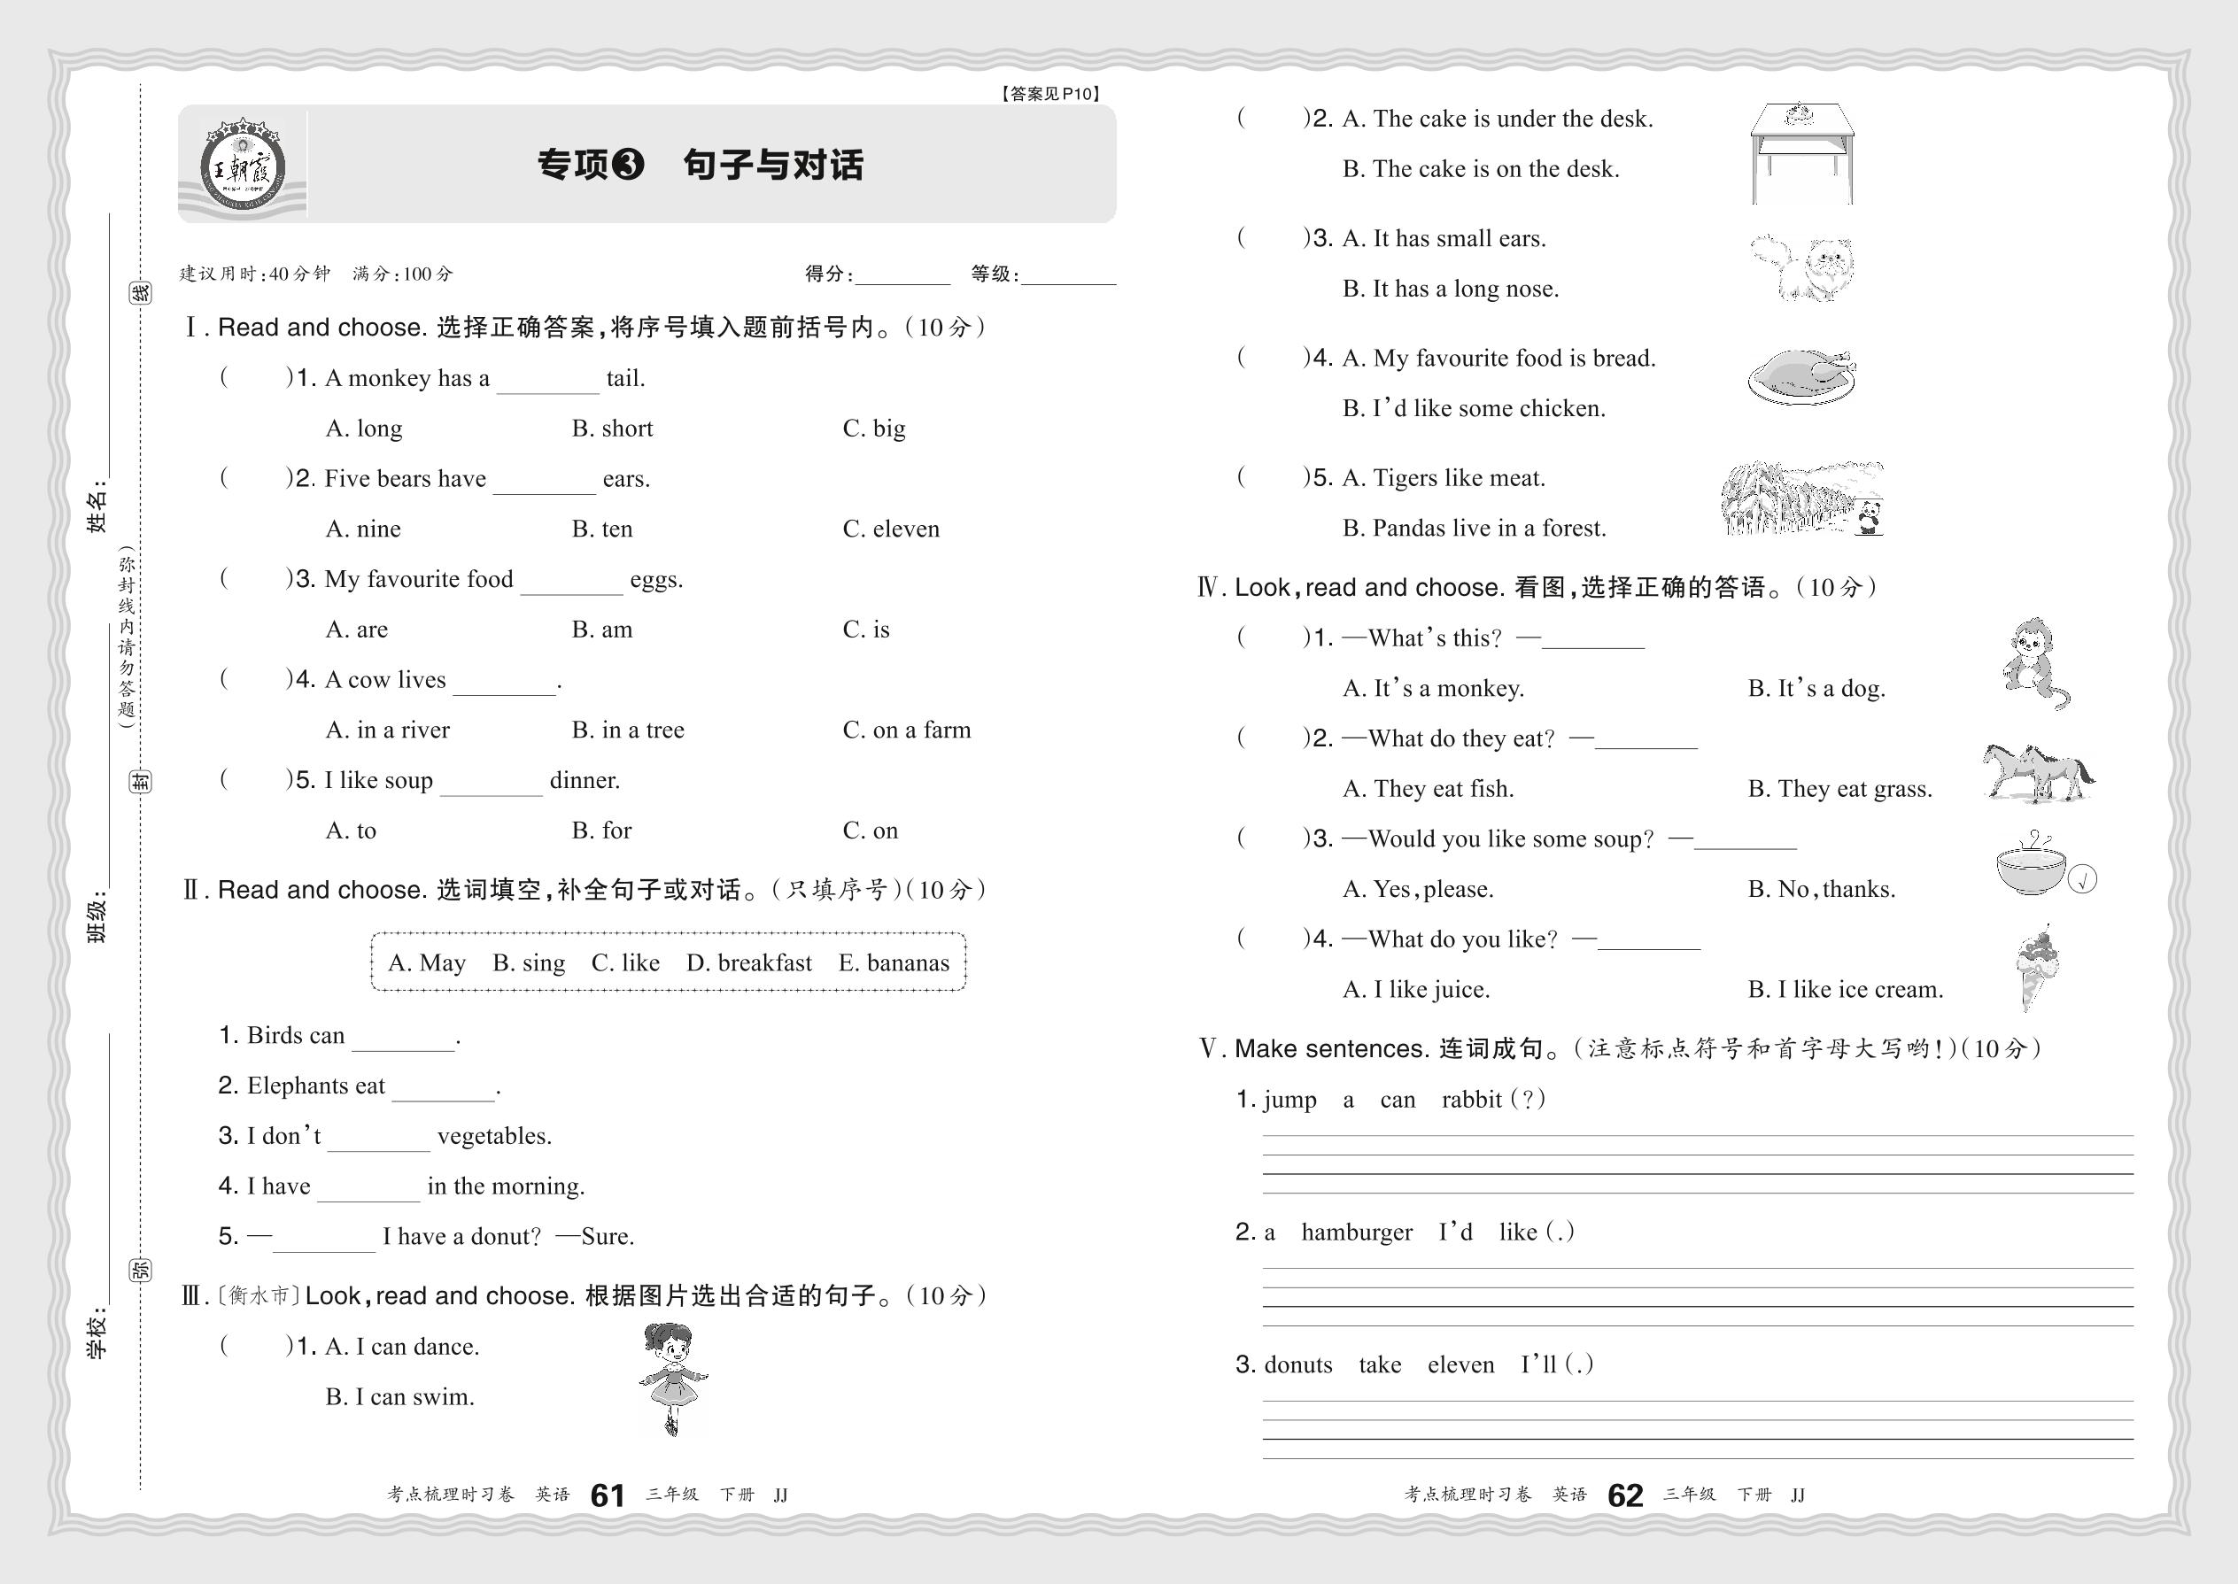This screenshot has height=1584, width=2238.
Task: Click the roast chicken plate image
Action: click(x=1800, y=376)
